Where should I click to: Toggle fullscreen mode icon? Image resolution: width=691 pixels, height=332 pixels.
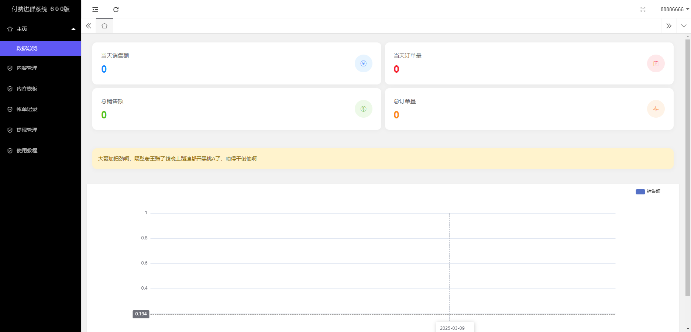(643, 10)
